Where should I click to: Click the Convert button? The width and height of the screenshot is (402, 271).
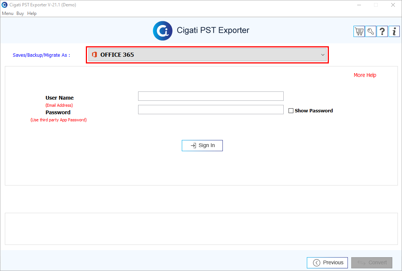click(x=372, y=262)
